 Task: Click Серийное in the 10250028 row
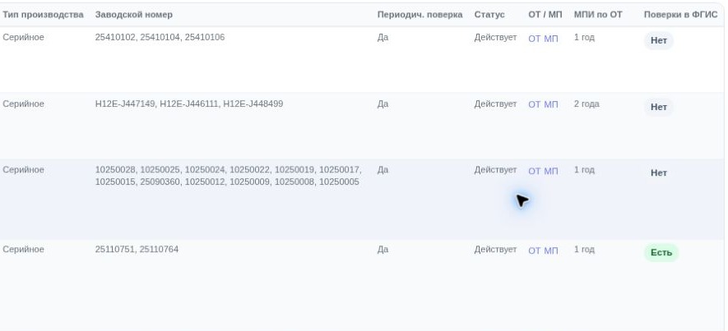23,170
